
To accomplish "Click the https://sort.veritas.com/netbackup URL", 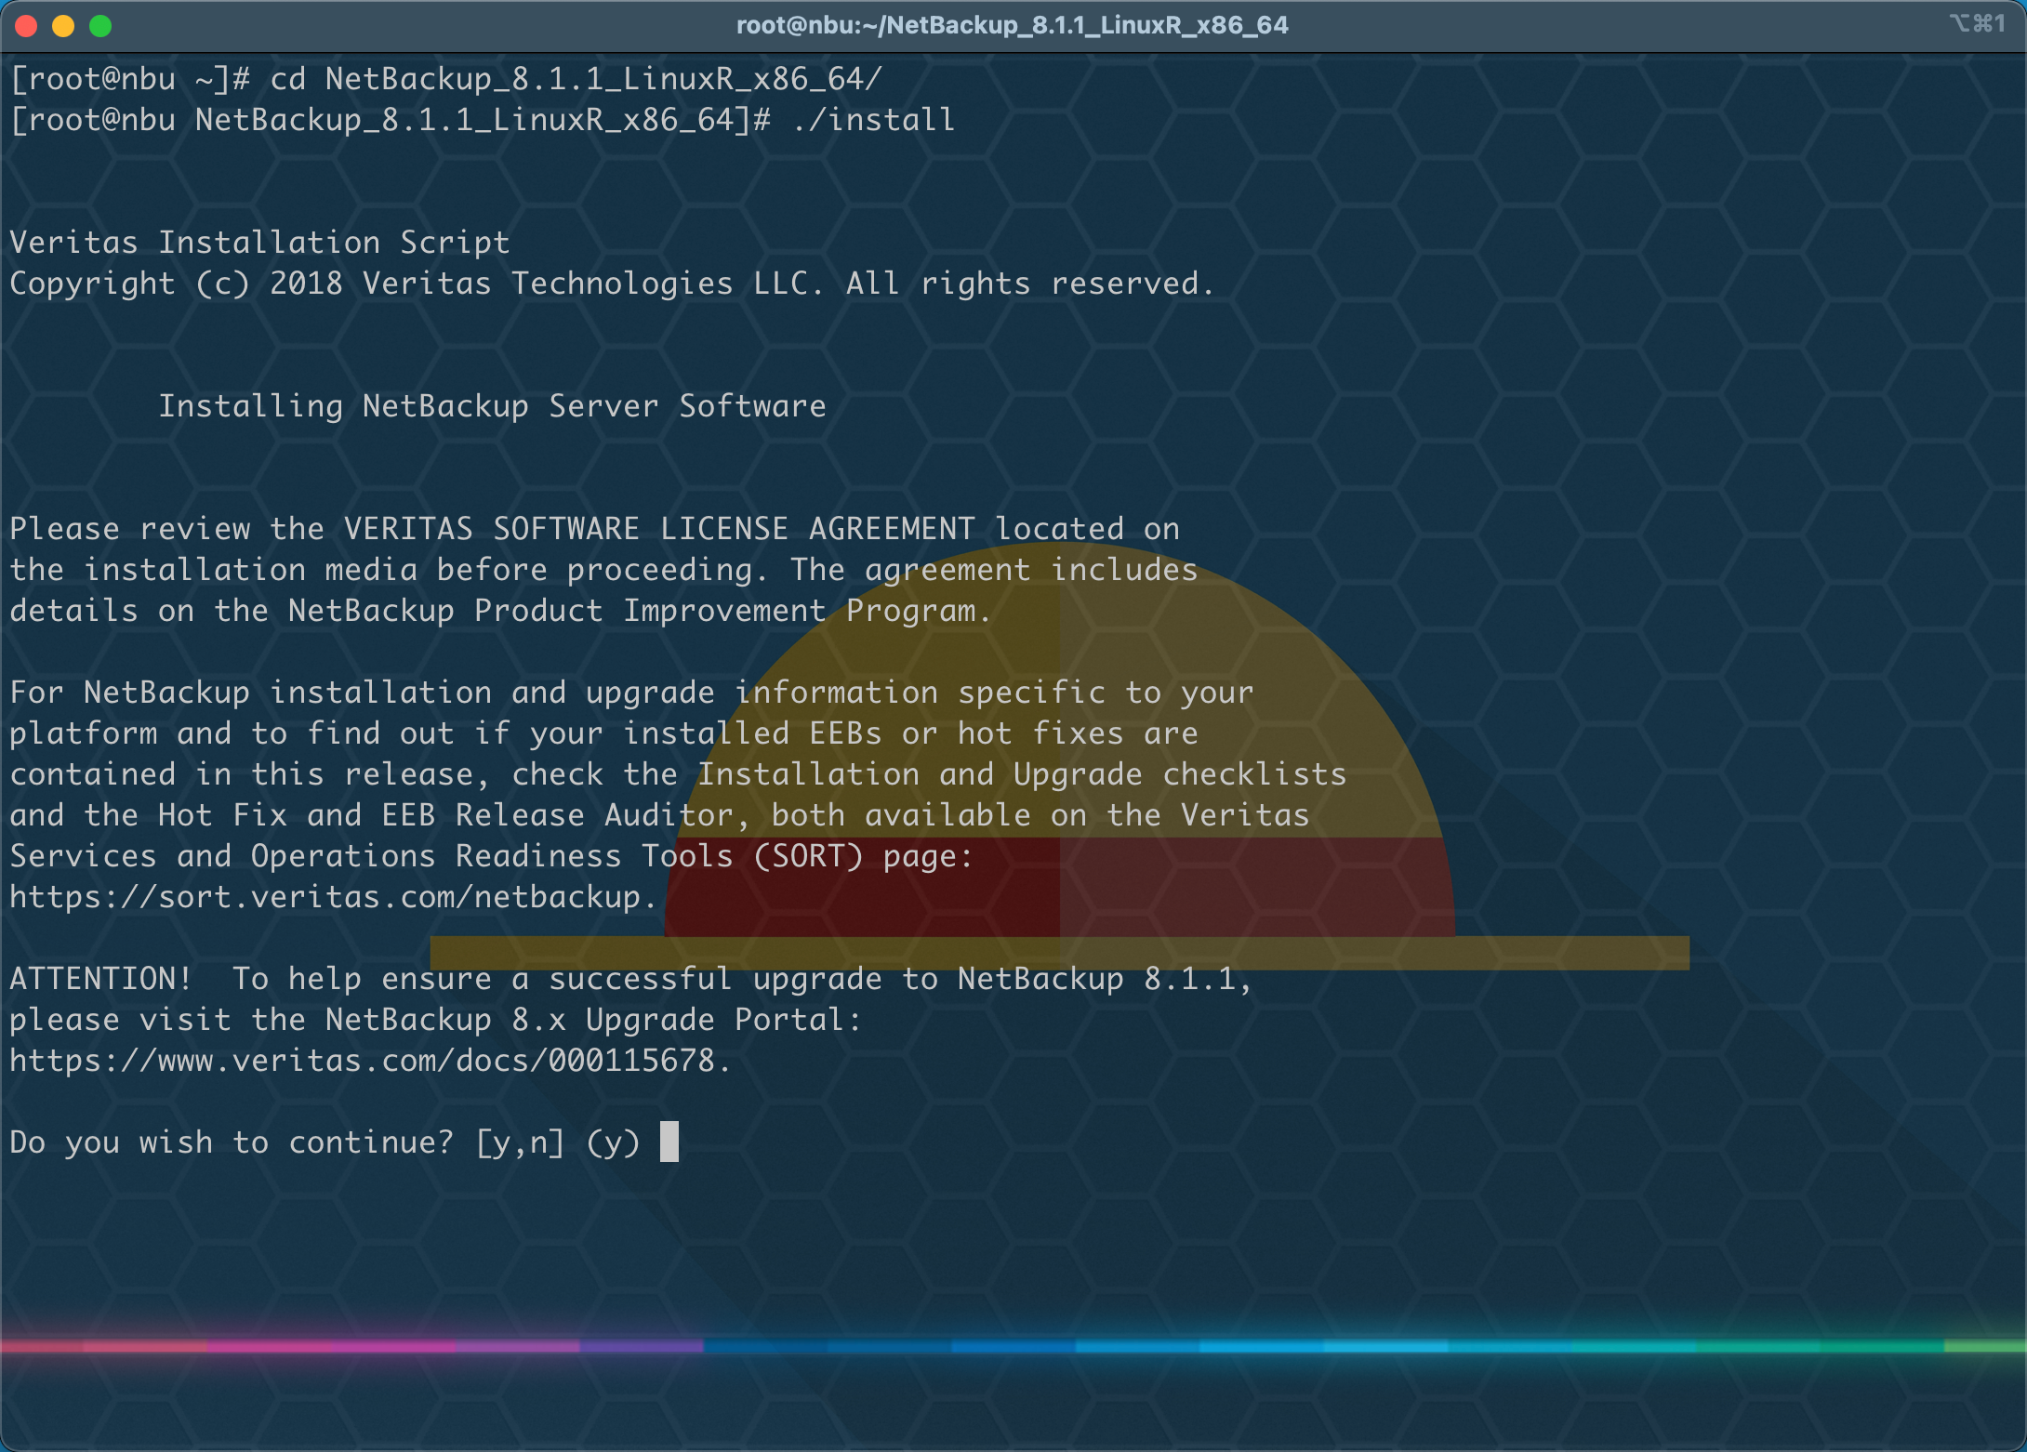I will (x=325, y=897).
